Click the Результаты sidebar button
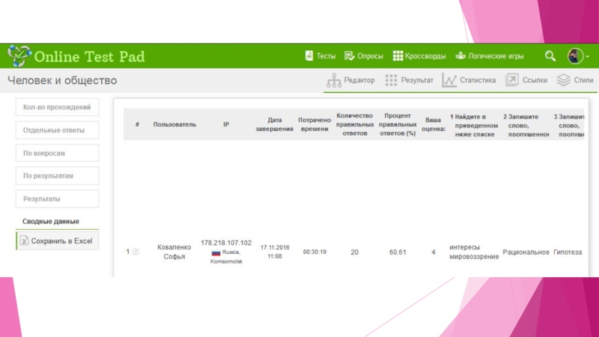This screenshot has height=337, width=599. 57,199
